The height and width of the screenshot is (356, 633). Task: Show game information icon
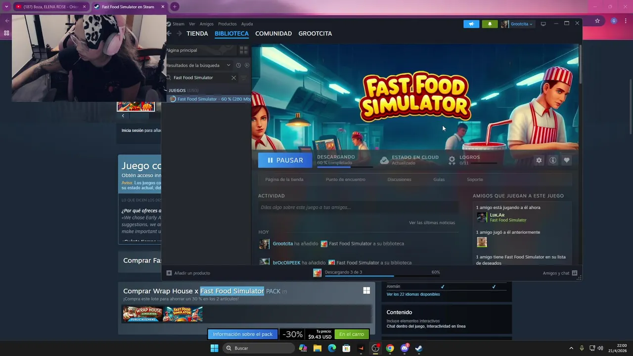pyautogui.click(x=553, y=160)
